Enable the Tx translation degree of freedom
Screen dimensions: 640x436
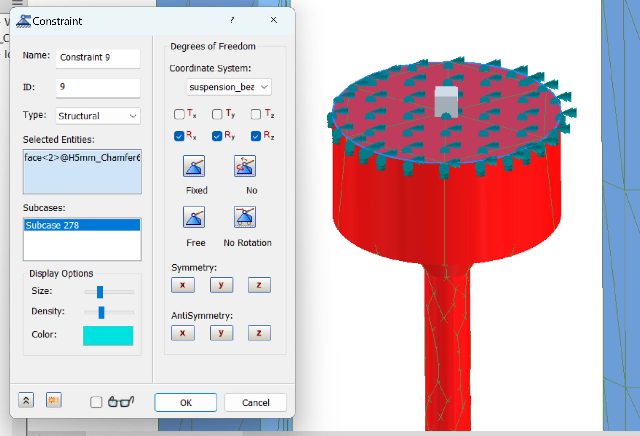[x=179, y=114]
